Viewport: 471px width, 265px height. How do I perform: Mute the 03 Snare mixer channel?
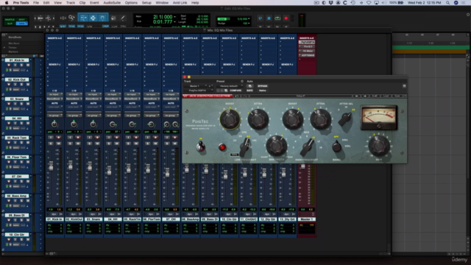tap(97, 144)
